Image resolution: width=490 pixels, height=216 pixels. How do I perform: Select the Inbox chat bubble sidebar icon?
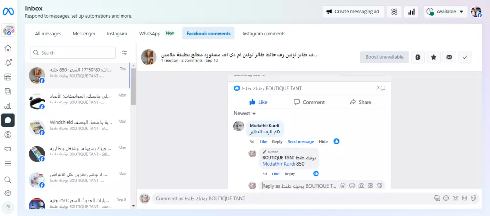click(x=8, y=120)
